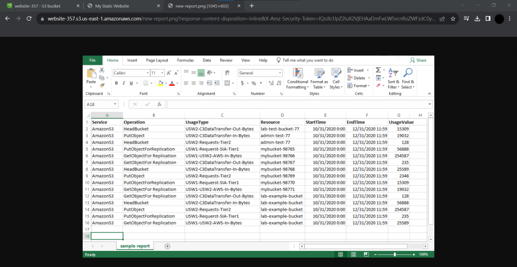The width and height of the screenshot is (517, 267).
Task: Click the Increase Indent icon
Action: [217, 83]
